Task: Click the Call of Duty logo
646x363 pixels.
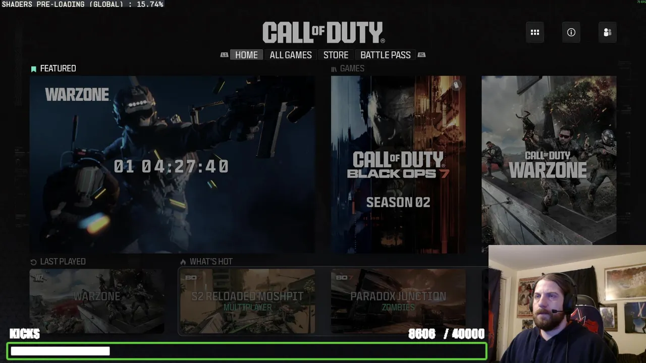Action: click(x=323, y=33)
